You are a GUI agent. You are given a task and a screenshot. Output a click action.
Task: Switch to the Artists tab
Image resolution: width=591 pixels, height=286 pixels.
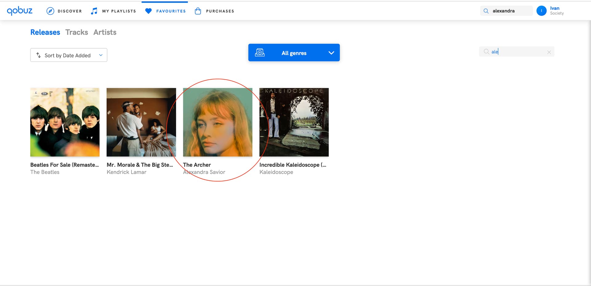(x=105, y=32)
